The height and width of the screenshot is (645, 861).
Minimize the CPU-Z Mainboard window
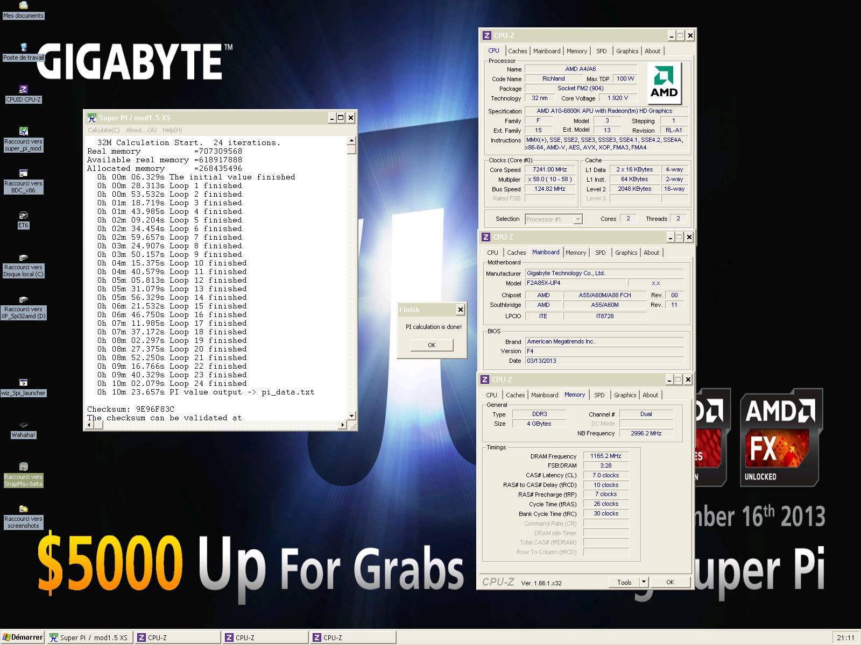(x=671, y=237)
